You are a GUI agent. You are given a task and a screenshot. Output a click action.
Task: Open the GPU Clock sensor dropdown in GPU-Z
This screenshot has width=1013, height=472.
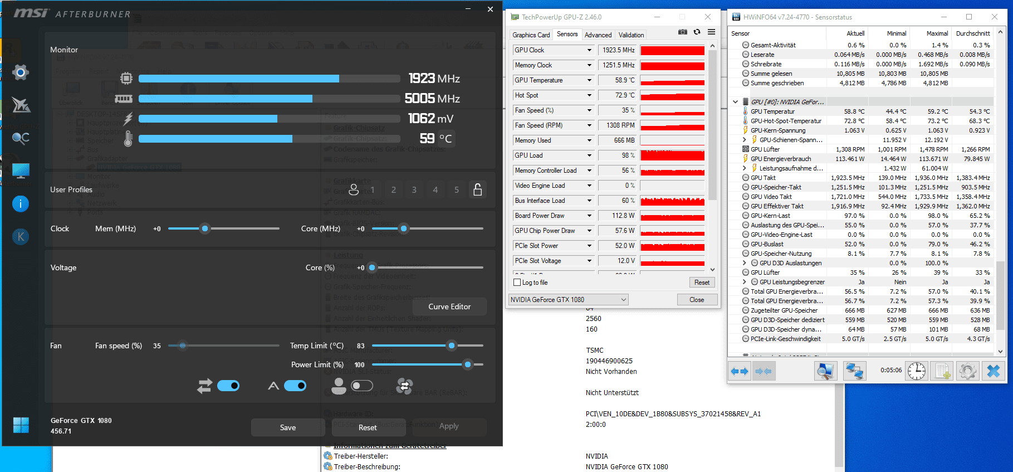point(589,50)
